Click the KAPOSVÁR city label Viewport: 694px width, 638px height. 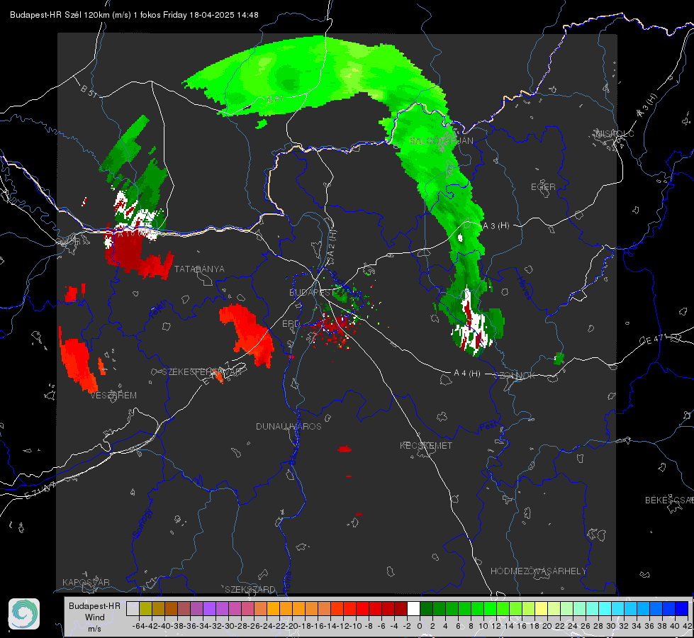[86, 582]
